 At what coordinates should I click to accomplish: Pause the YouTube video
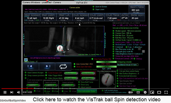[5, 92]
